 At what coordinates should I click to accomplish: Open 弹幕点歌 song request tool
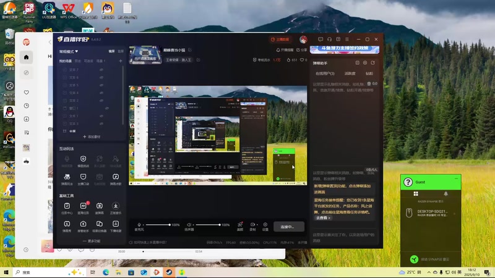[116, 179]
